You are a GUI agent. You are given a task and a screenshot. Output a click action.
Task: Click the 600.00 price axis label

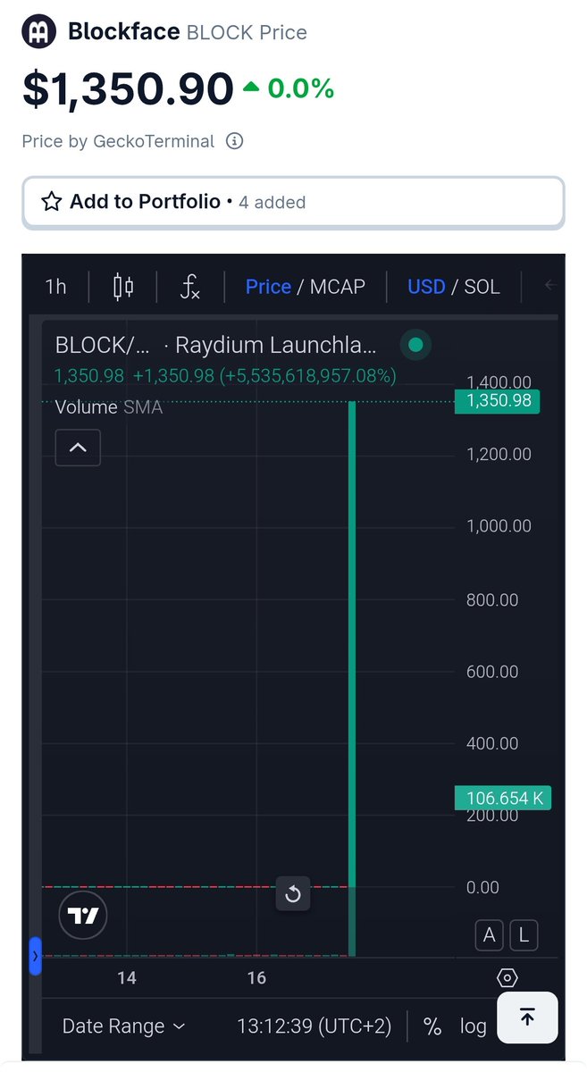coord(492,671)
